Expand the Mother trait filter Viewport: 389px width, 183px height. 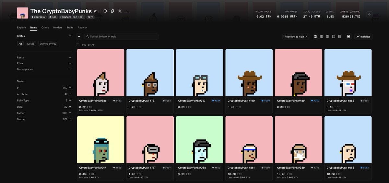[44, 119]
